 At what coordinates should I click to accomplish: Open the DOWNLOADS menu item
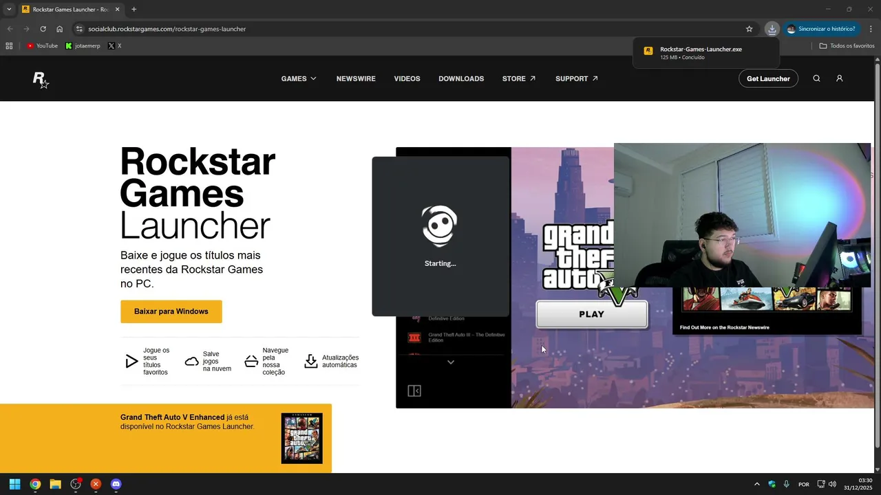point(461,78)
